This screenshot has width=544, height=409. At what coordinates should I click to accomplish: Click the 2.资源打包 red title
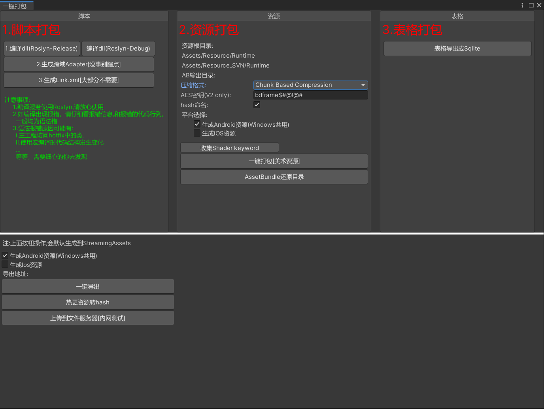point(209,30)
